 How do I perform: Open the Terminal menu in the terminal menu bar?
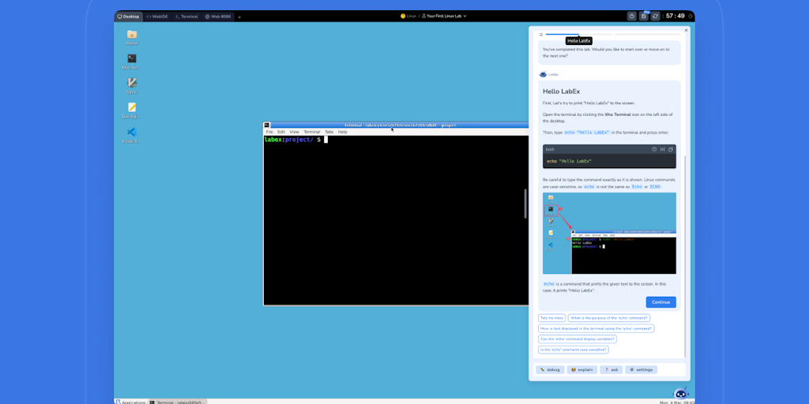click(x=312, y=132)
